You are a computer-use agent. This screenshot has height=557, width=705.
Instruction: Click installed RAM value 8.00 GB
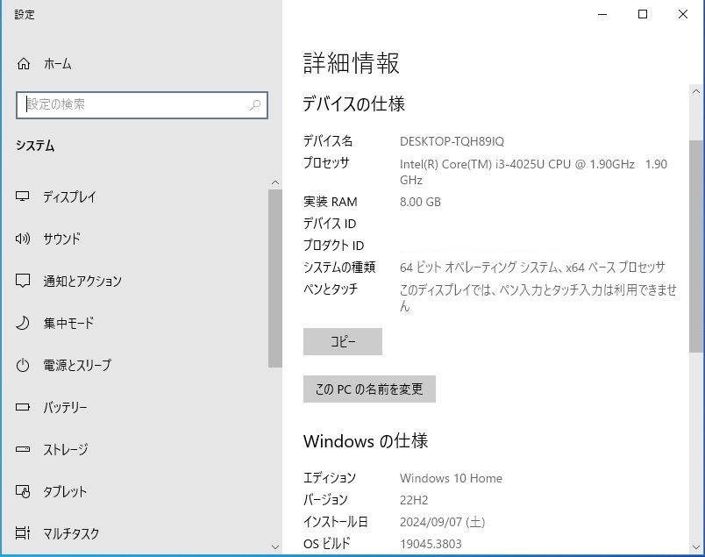420,202
